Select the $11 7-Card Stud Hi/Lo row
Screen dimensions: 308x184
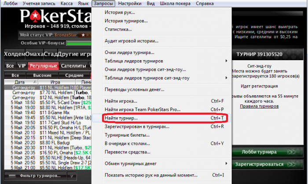[48, 123]
